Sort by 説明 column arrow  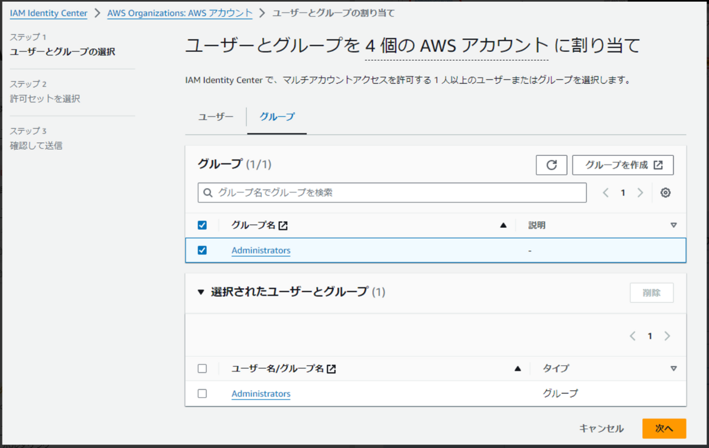[x=674, y=225]
